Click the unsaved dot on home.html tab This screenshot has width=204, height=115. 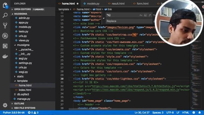coord(77,4)
